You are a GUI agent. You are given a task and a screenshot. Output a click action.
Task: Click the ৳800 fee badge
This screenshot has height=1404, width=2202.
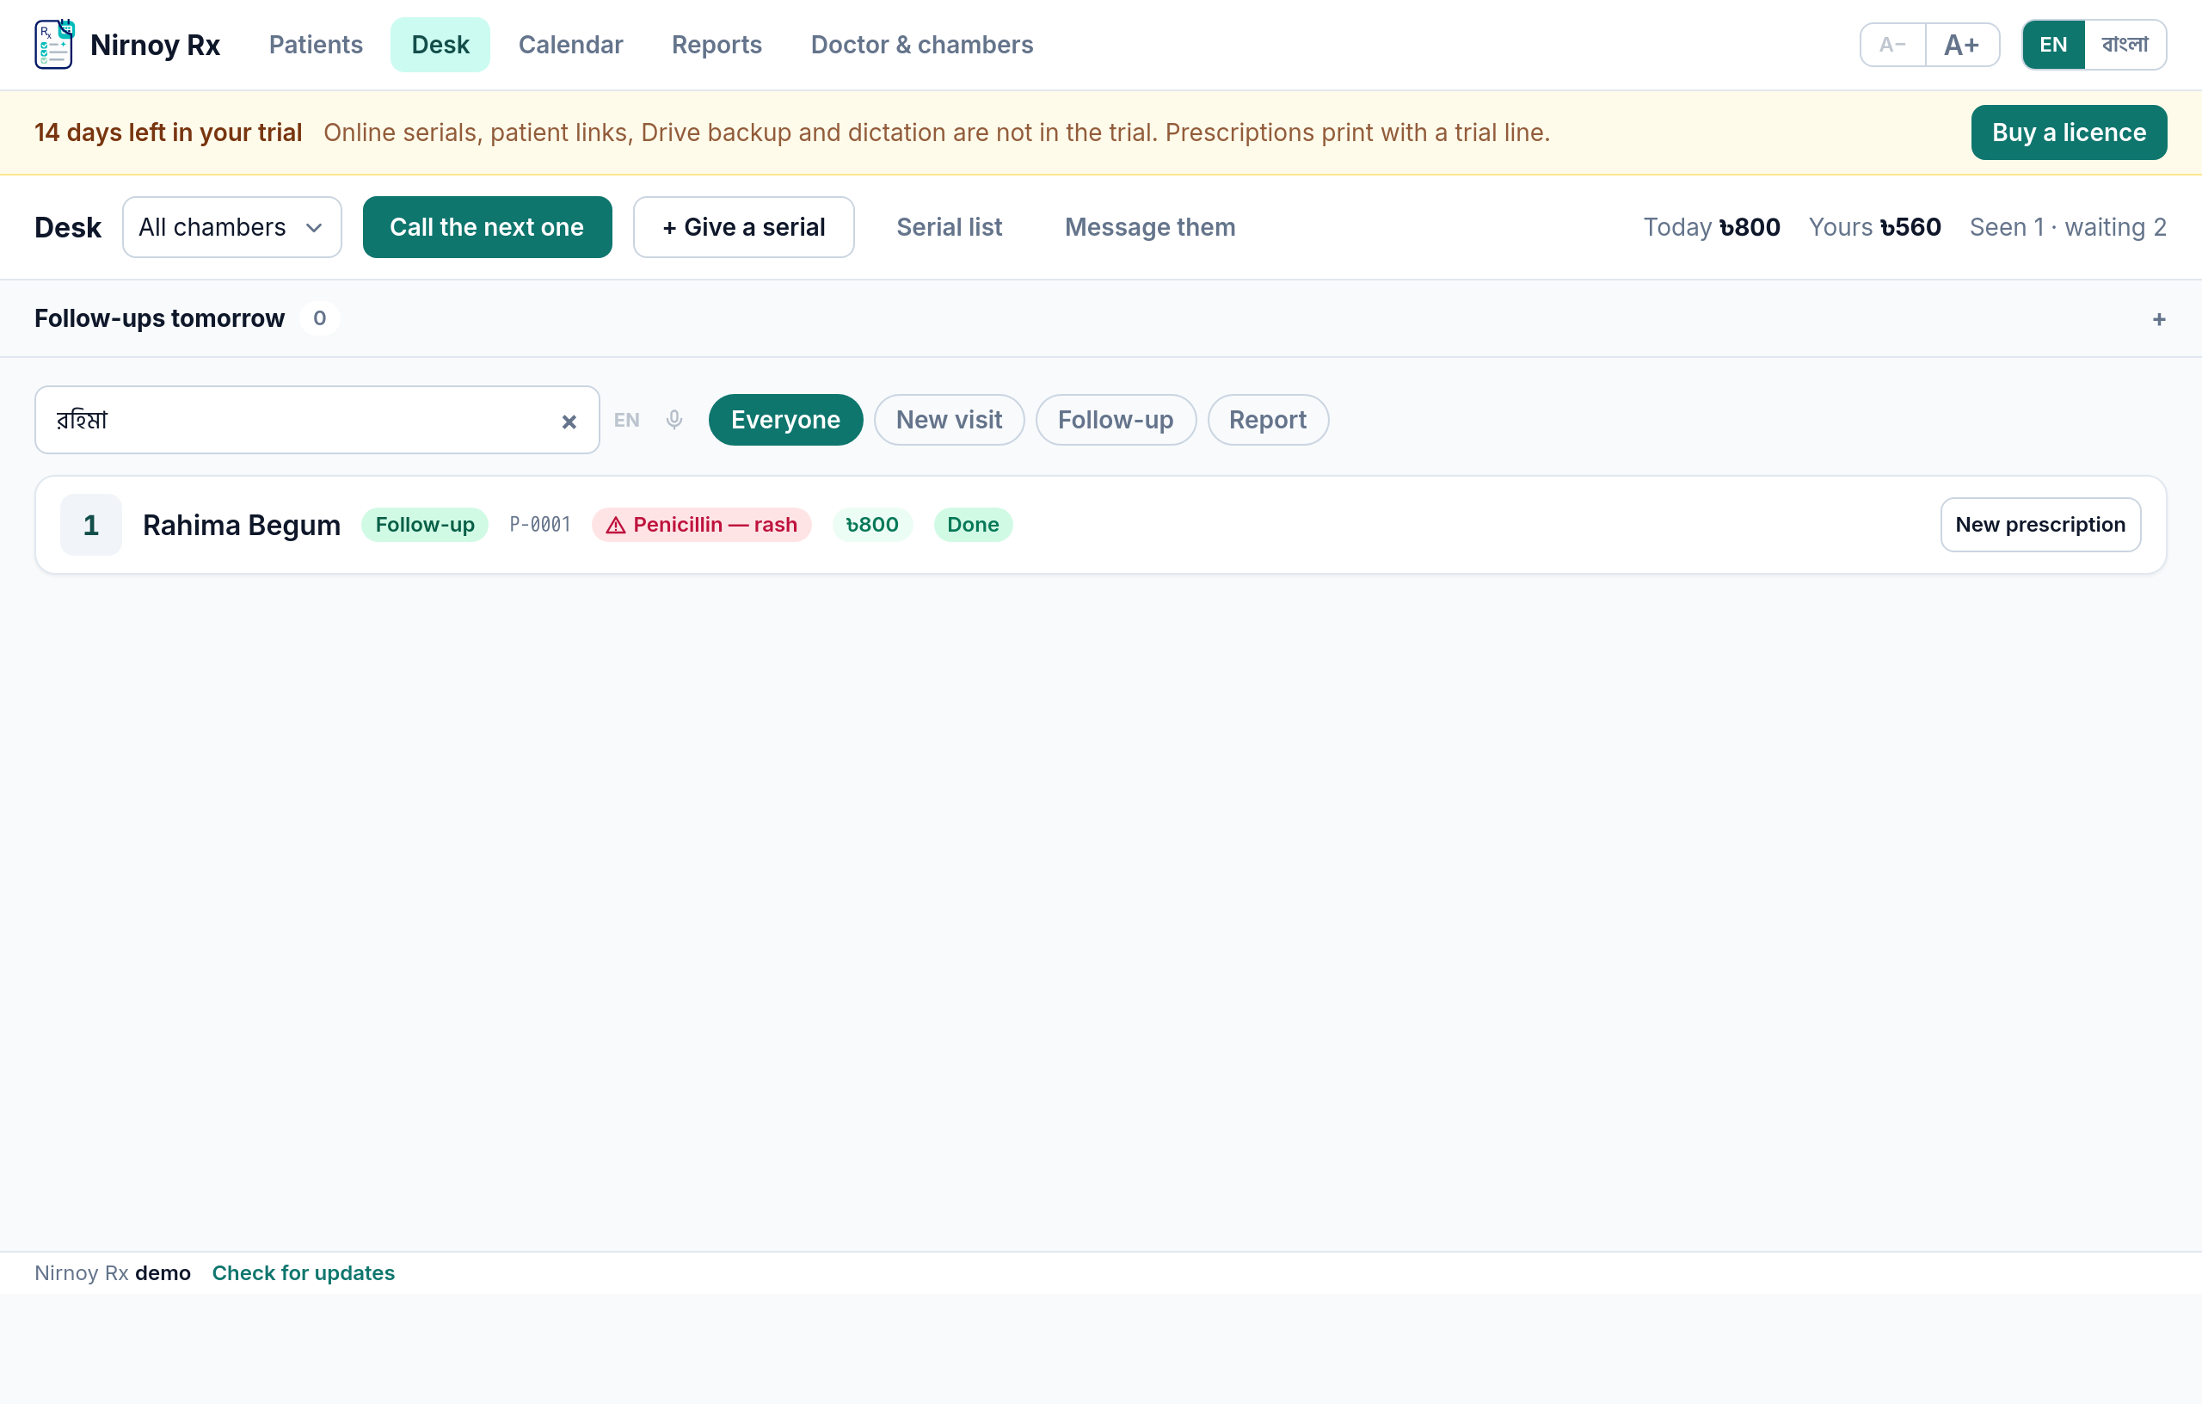(x=871, y=525)
